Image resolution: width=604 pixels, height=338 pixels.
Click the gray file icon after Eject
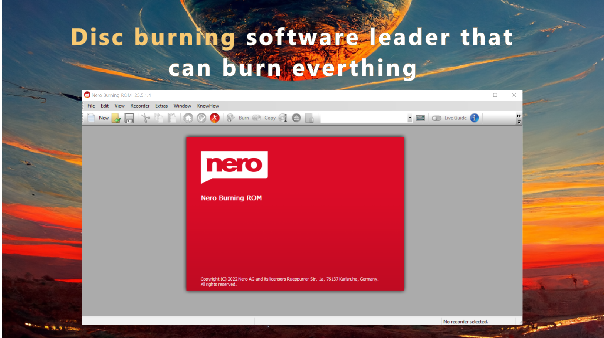(309, 118)
